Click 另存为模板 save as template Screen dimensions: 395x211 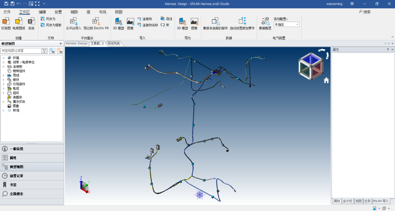pos(51,25)
